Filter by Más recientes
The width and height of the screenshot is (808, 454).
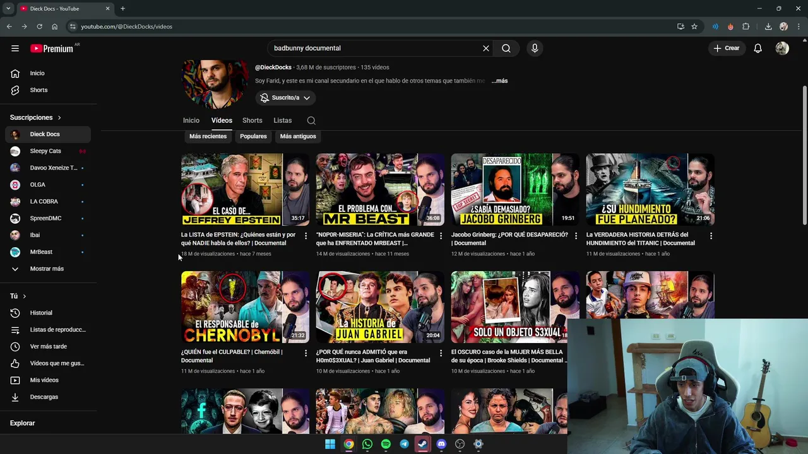(x=208, y=136)
